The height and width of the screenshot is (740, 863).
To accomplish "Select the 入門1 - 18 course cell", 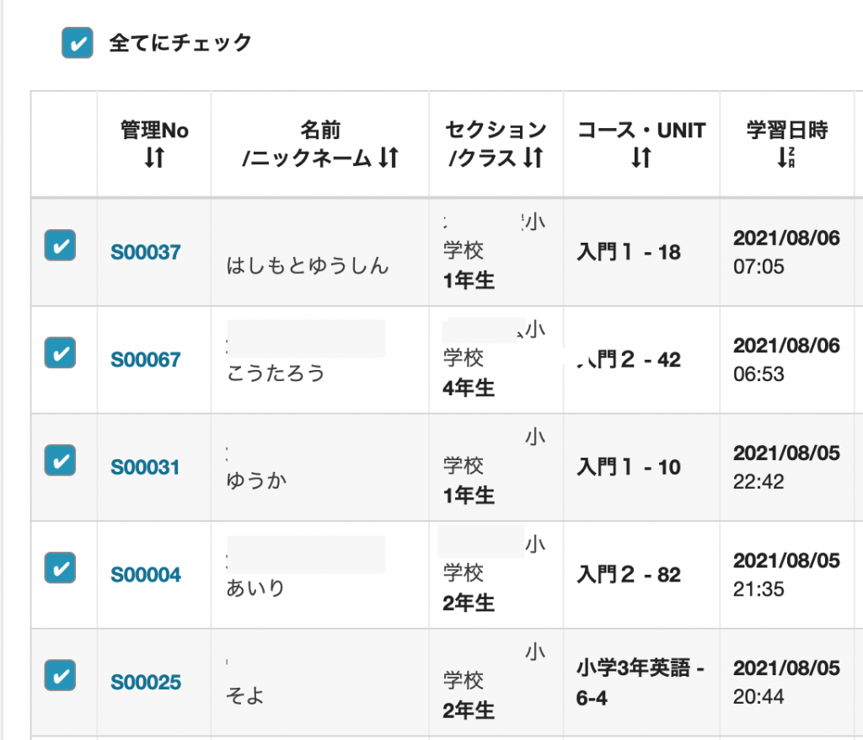I will (641, 252).
